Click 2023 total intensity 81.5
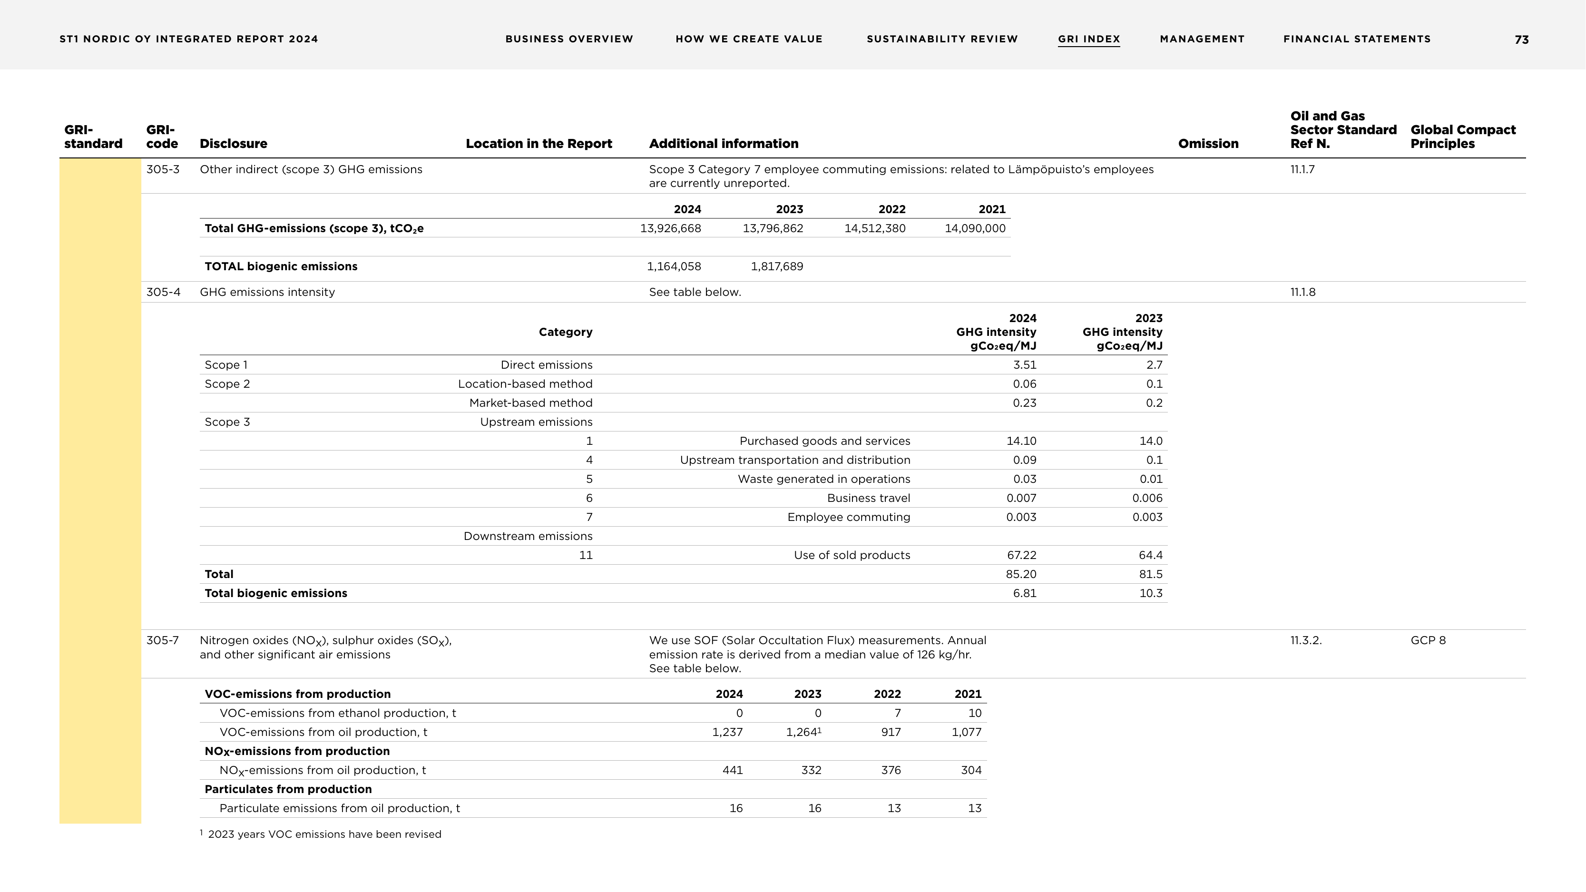The image size is (1586, 892). click(1151, 574)
